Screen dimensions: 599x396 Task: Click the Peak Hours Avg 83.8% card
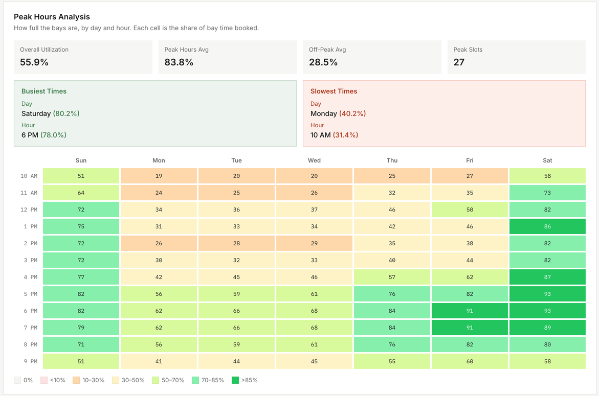click(x=227, y=57)
